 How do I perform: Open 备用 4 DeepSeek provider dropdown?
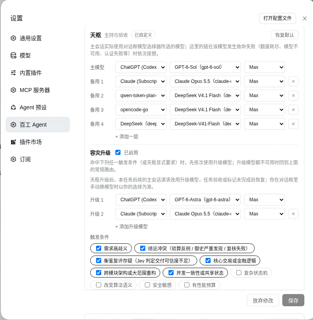click(141, 124)
